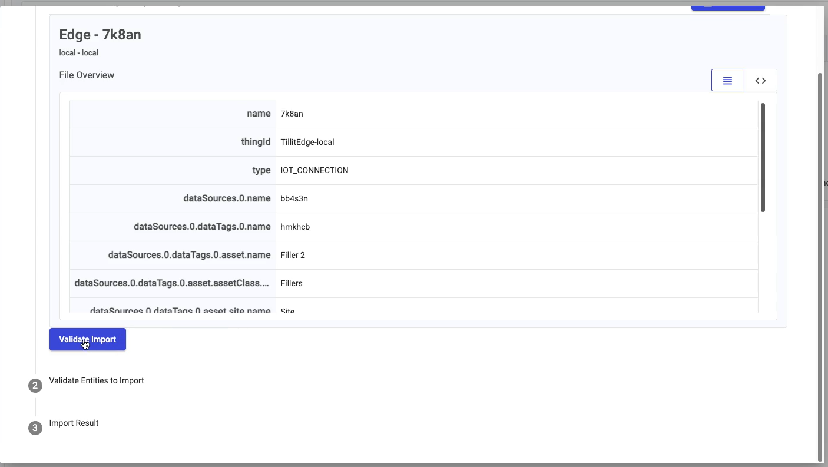Select the 7k8an name value cell
This screenshot has height=467, width=828.
292,114
